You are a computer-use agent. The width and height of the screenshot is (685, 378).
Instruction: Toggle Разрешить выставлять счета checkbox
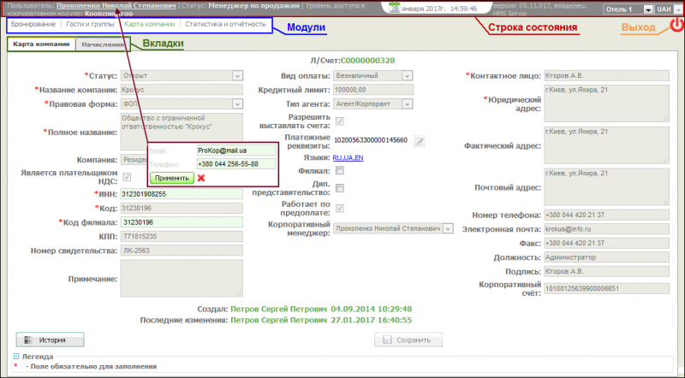[x=339, y=121]
